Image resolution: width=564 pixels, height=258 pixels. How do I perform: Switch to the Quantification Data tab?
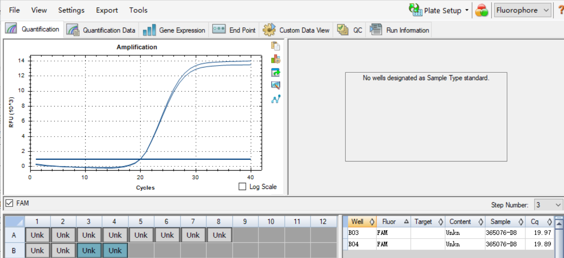[x=101, y=30]
